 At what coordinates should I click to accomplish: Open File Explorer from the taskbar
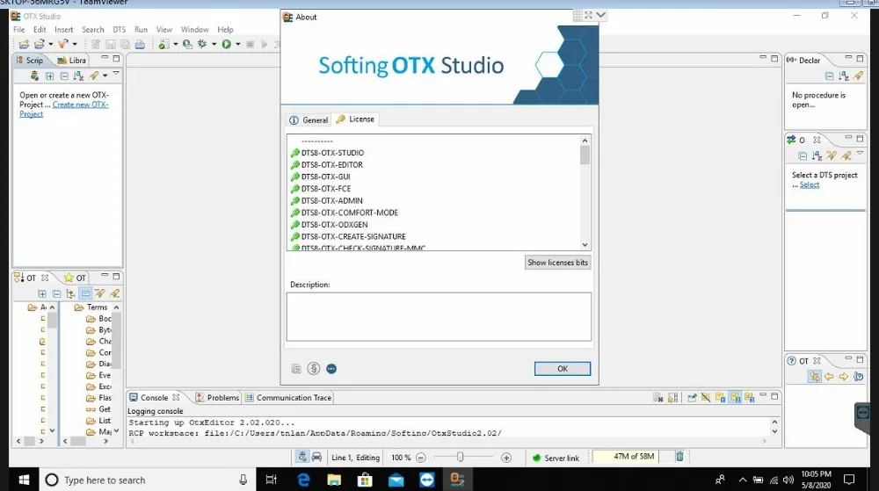click(334, 480)
